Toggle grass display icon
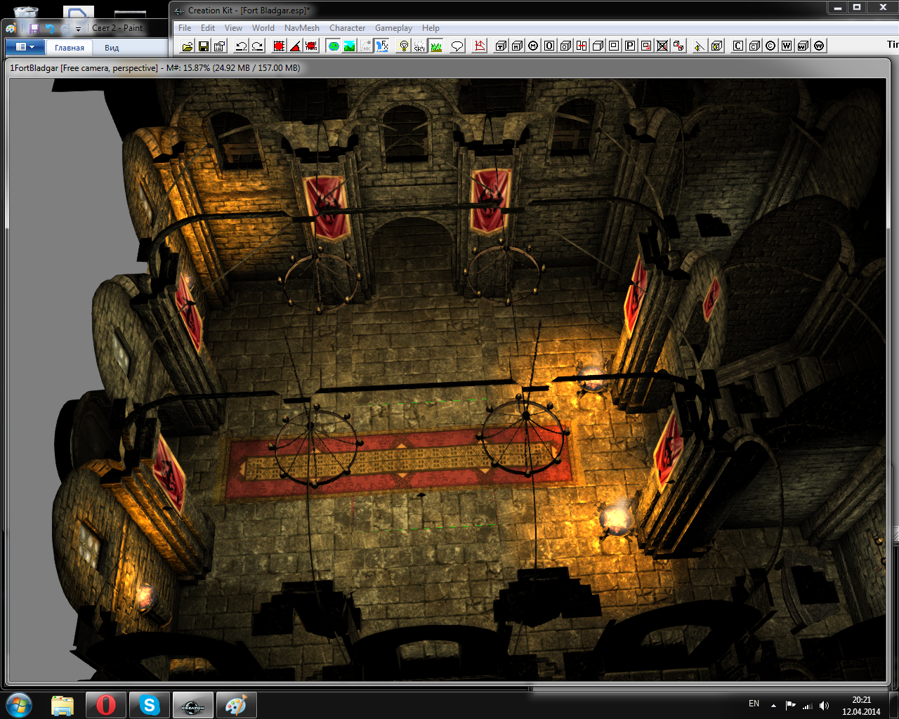Viewport: 899px width, 719px height. [x=436, y=46]
